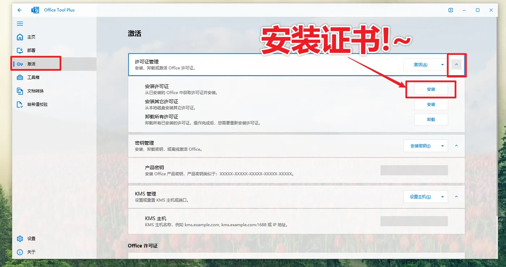The image size is (506, 267).
Task: Toggle the hamburger navigation menu
Action: click(20, 23)
